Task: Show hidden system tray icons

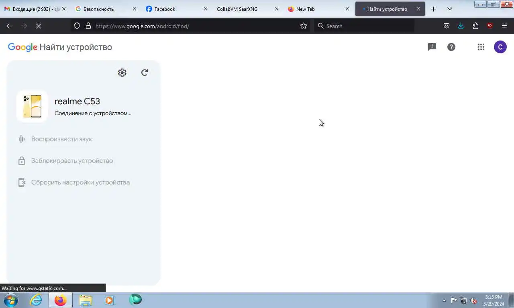Action: coord(444,300)
